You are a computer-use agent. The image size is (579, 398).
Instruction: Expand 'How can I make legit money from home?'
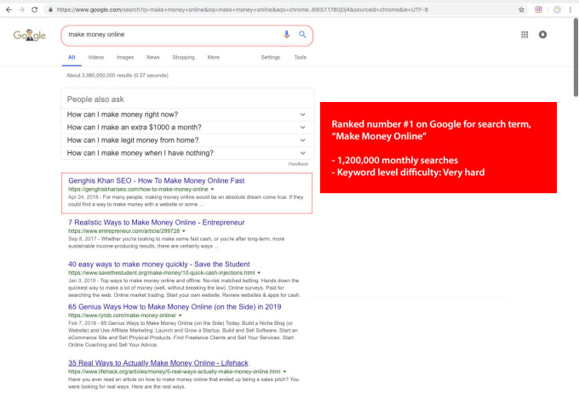187,140
